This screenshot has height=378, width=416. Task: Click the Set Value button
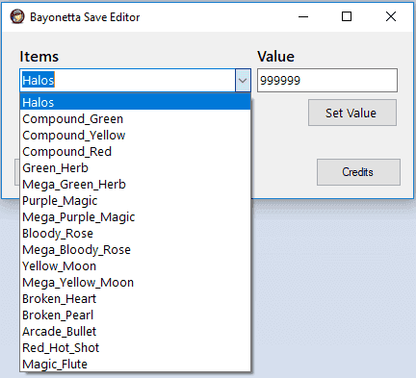pyautogui.click(x=352, y=113)
